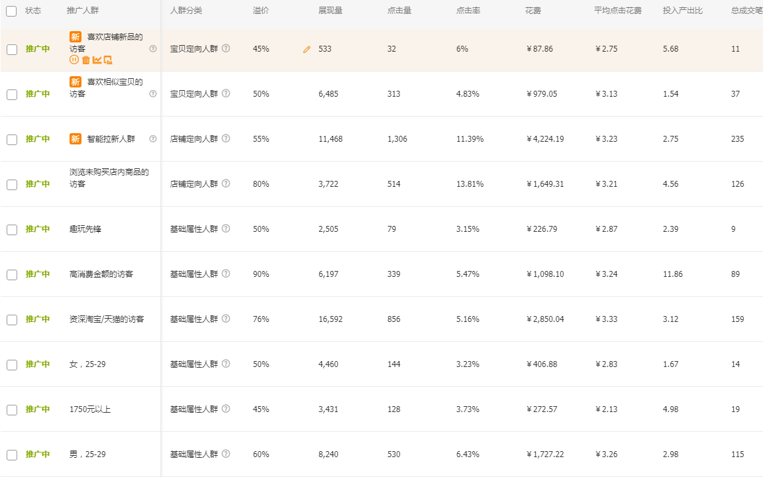Tick the checkbox for 智能拉新人群 row
The image size is (763, 477).
(11, 140)
